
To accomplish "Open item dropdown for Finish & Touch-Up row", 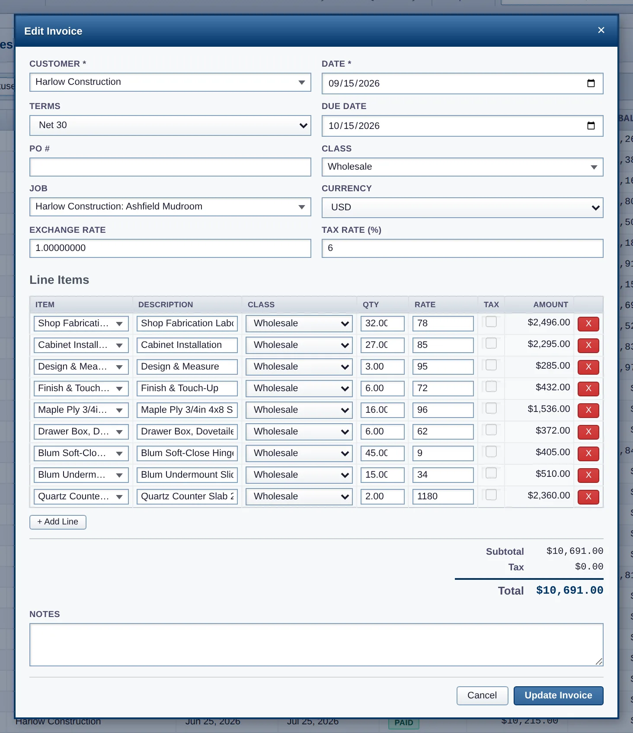I will click(81, 389).
